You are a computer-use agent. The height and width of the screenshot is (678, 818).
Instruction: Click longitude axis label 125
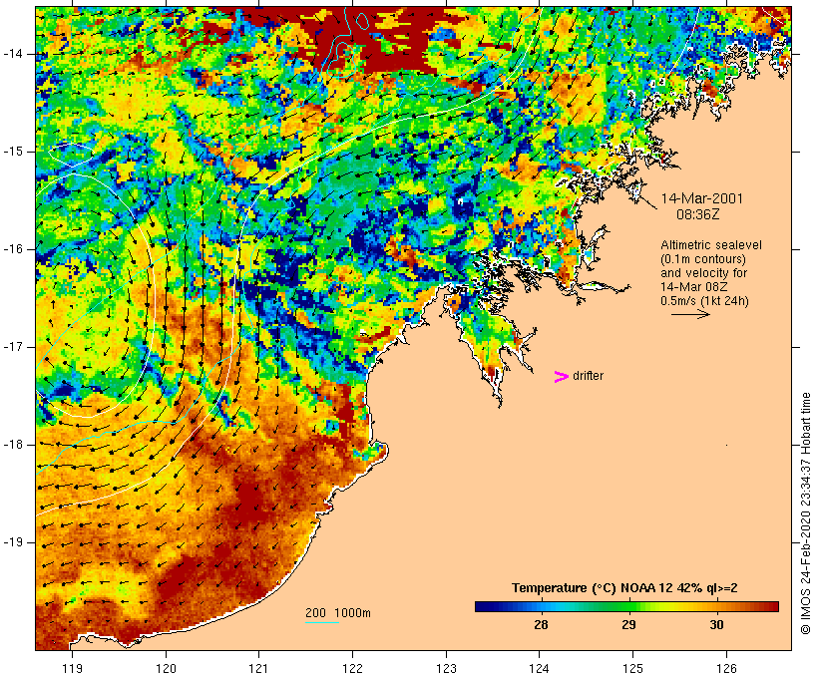632,668
